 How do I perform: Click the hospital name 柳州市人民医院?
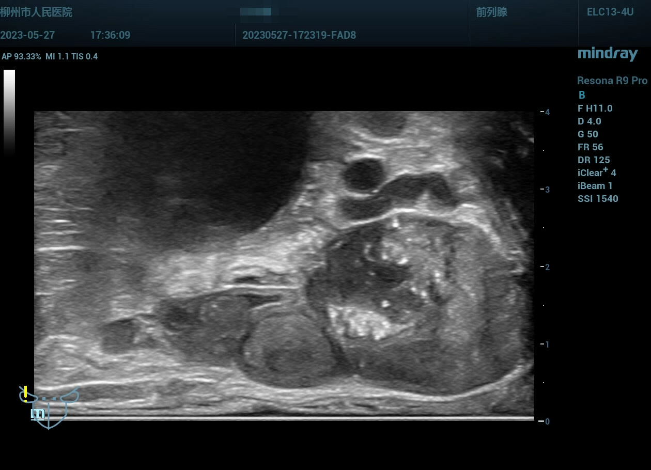click(x=36, y=12)
